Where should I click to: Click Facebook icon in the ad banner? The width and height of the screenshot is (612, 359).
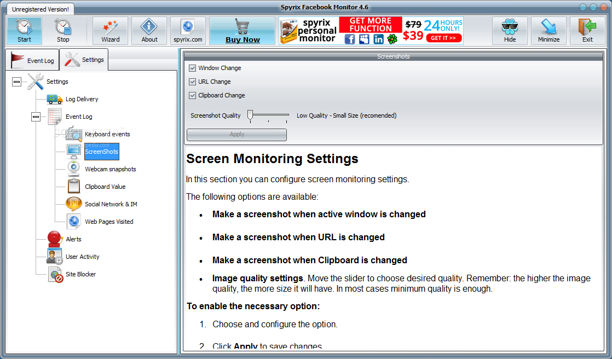click(x=350, y=39)
